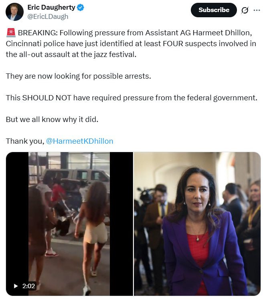Image resolution: width=263 pixels, height=299 pixels.
Task: Click the Subscribe button
Action: 214,10
